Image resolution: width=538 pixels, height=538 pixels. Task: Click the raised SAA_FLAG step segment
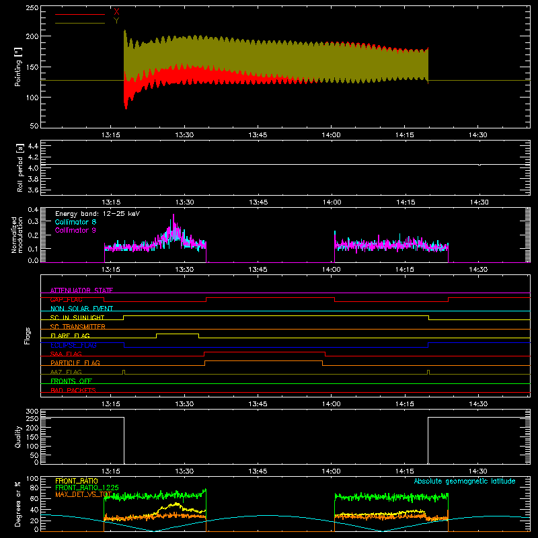click(264, 352)
